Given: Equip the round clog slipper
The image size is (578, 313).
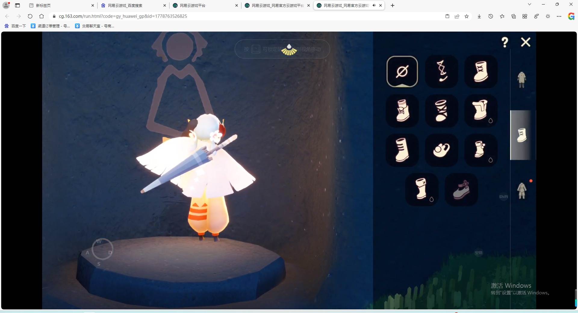Looking at the screenshot, I should tap(442, 150).
